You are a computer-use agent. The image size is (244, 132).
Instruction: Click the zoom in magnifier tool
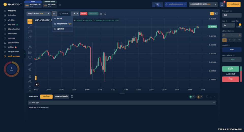point(30,70)
